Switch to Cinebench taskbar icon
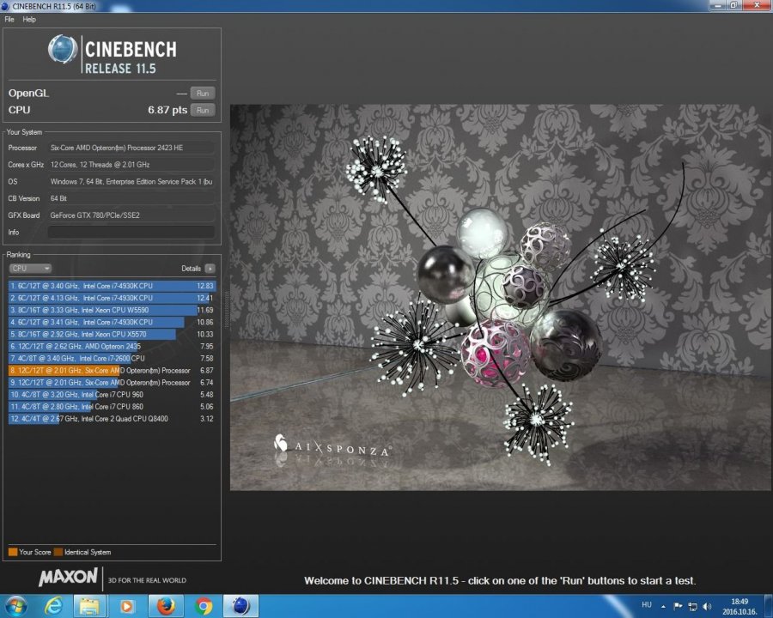The width and height of the screenshot is (773, 618). 240,606
